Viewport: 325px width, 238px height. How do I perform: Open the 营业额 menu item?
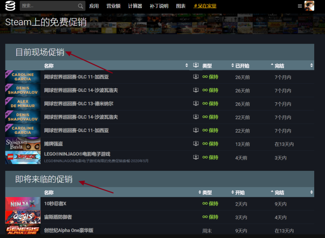pos(113,6)
